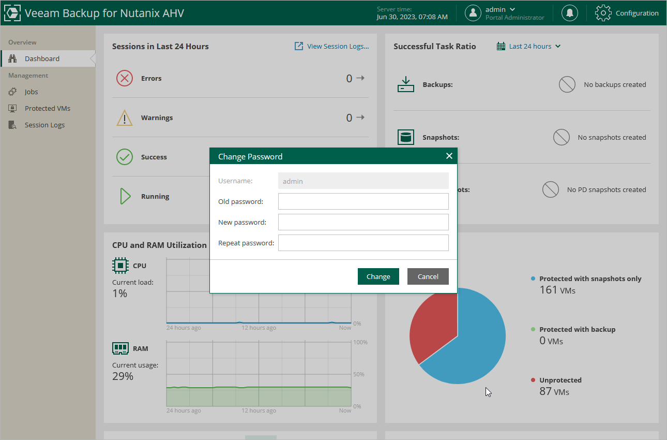Click the RAM memory icon
667x440 pixels.
click(120, 348)
